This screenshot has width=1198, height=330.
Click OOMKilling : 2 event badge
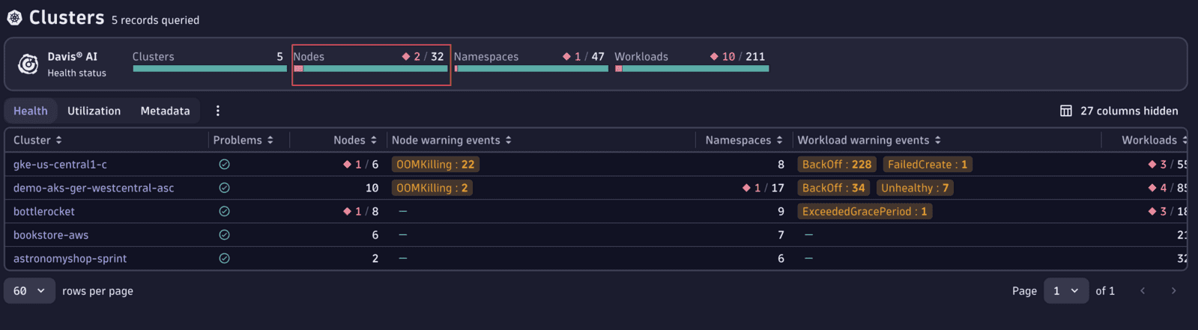[432, 188]
